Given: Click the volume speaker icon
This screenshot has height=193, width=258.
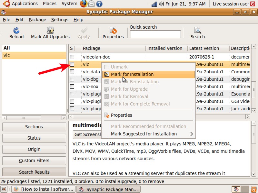Looking at the screenshot, I should pos(161,4).
